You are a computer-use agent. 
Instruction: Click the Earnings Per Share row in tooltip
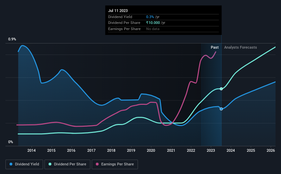[x=163, y=29]
